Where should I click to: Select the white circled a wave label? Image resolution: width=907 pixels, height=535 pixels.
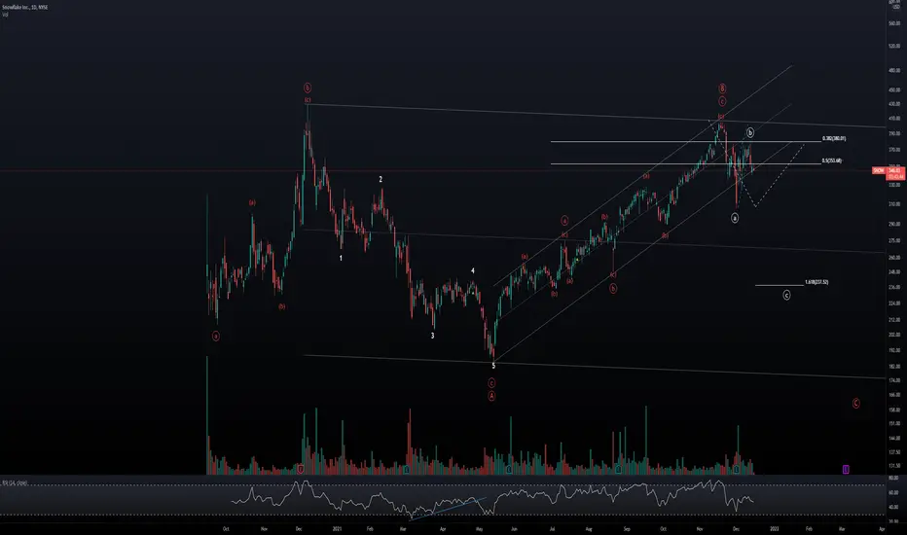point(735,218)
